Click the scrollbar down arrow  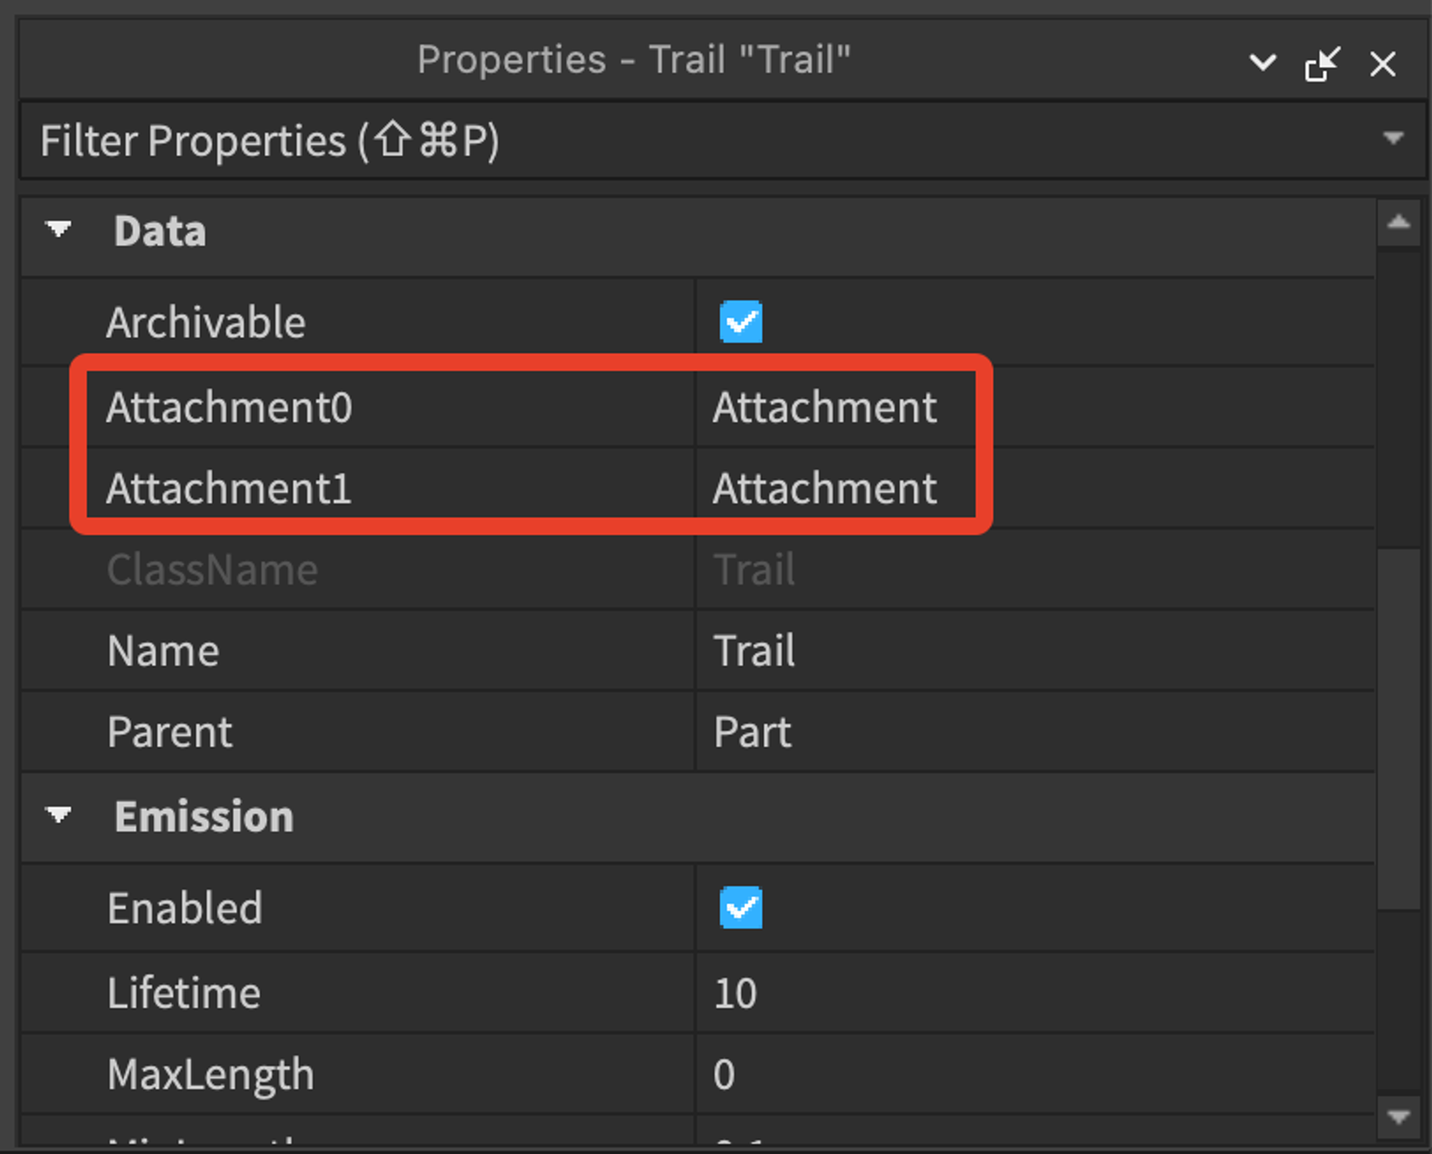click(1398, 1117)
